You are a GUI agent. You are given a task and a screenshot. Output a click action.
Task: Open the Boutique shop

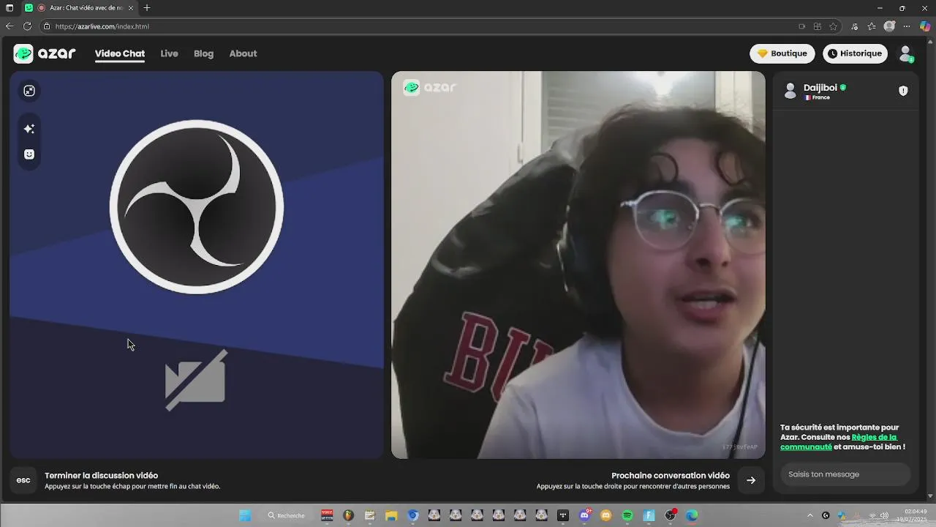point(782,53)
